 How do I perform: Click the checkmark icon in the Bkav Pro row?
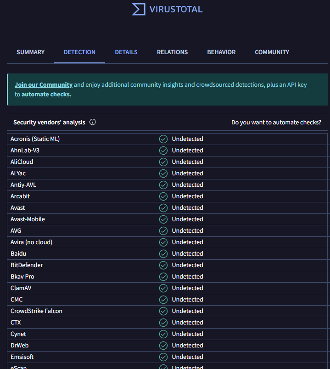pos(163,277)
